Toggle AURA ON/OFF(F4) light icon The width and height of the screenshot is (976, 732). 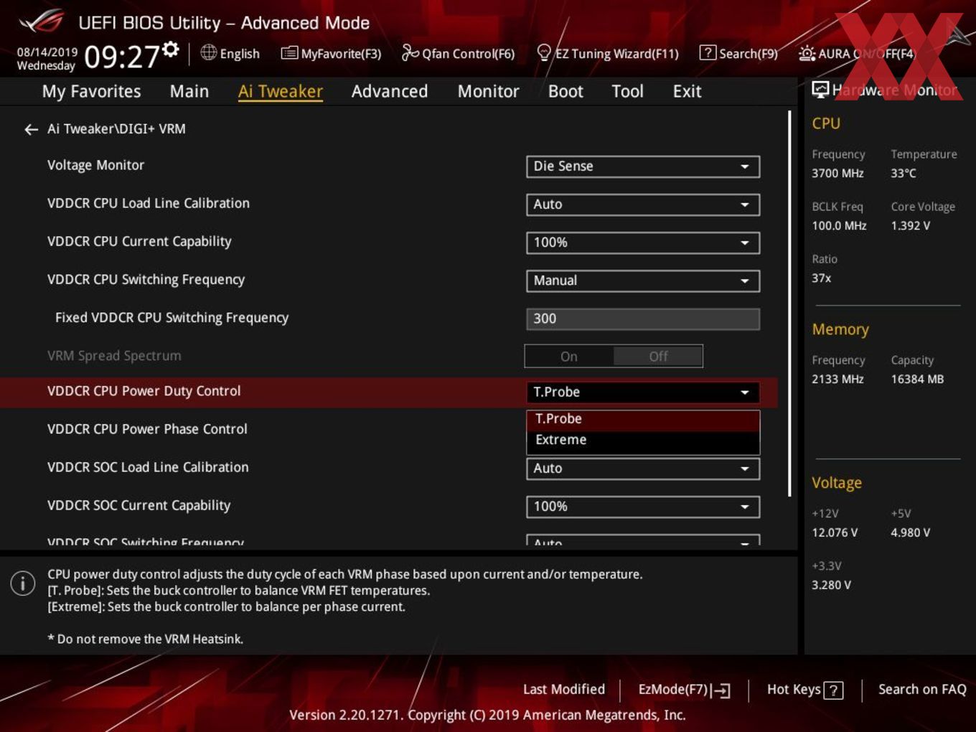pos(807,53)
